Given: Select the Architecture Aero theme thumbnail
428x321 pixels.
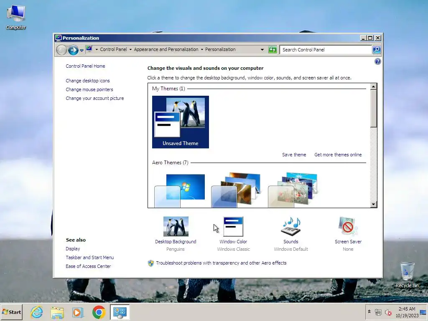Looking at the screenshot, I should coord(236,190).
